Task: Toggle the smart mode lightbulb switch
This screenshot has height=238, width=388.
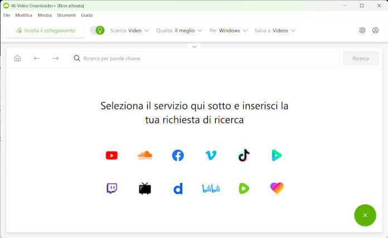Action: coord(97,30)
